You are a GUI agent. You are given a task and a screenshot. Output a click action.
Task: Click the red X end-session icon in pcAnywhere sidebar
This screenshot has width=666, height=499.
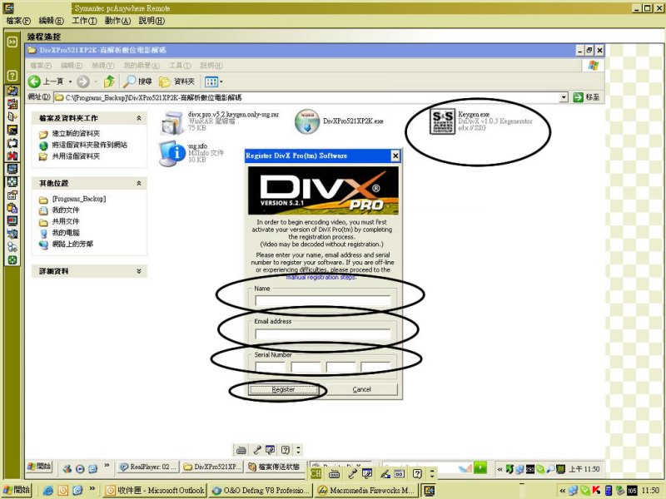click(12, 156)
